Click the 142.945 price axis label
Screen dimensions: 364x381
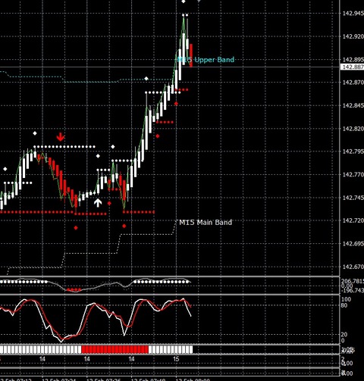pos(353,13)
